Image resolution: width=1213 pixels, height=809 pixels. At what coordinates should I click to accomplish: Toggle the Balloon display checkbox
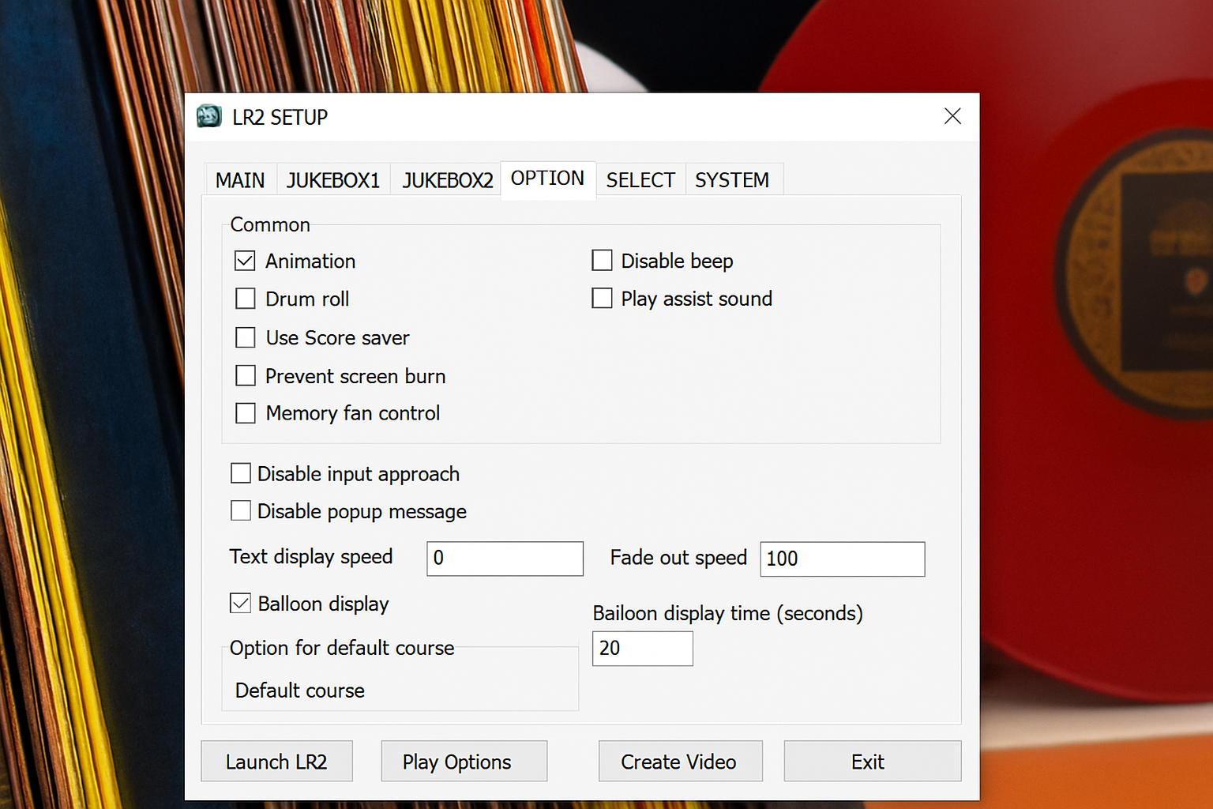coord(241,604)
